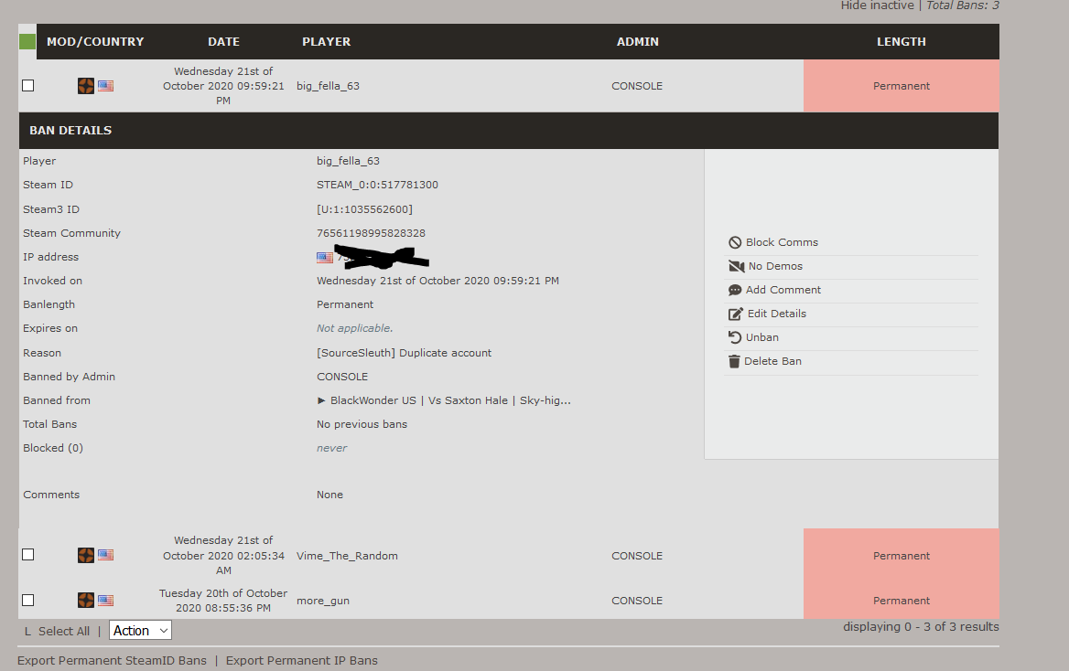1069x671 pixels.
Task: Click date cell Tuesday 20th of October
Action: (223, 601)
